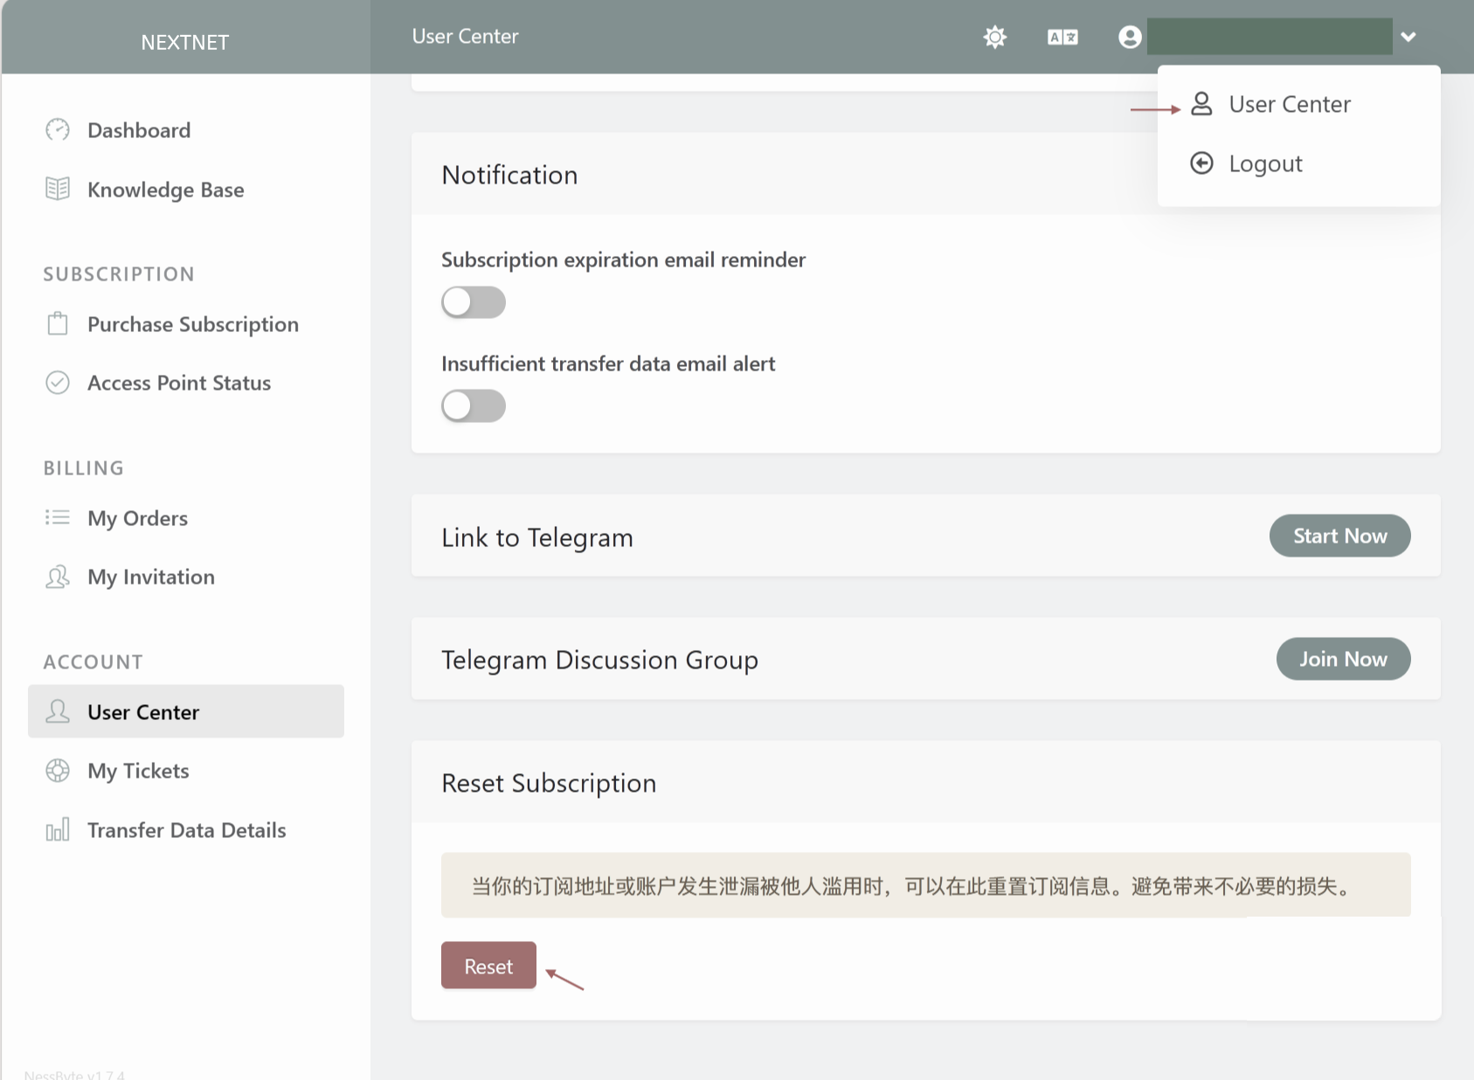Open My Tickets in the sidebar
Screen dimensions: 1474x1080
coord(186,771)
